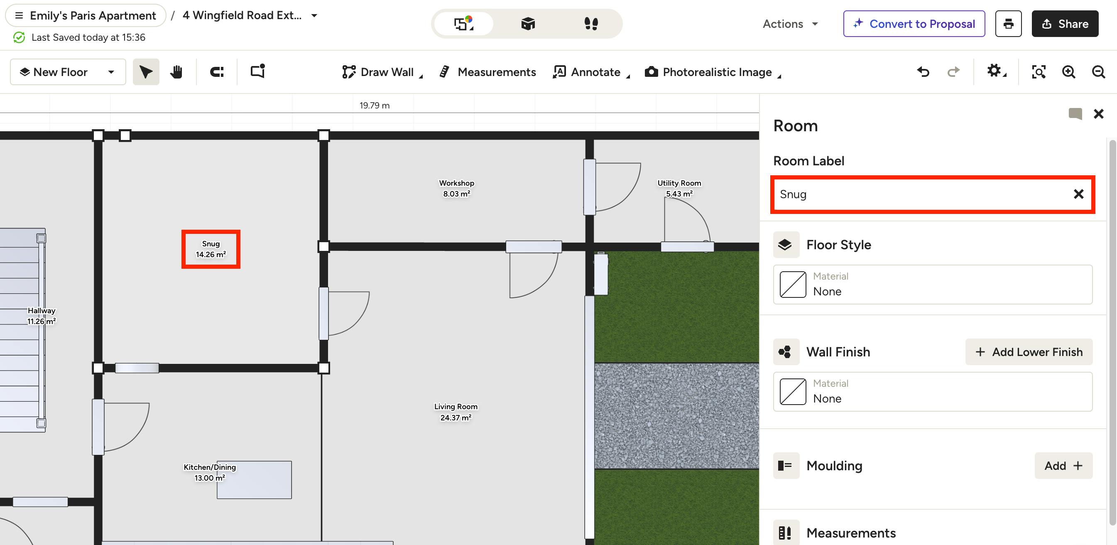Open the Photorealistic Image menu

tap(713, 72)
